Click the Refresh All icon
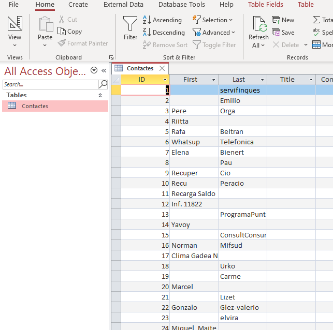 tap(258, 24)
